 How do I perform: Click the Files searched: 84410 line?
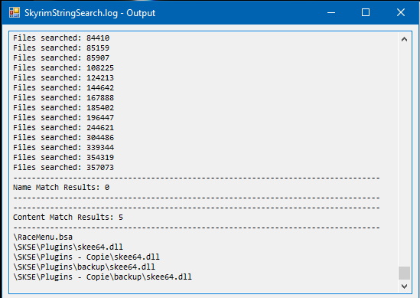[x=61, y=38]
